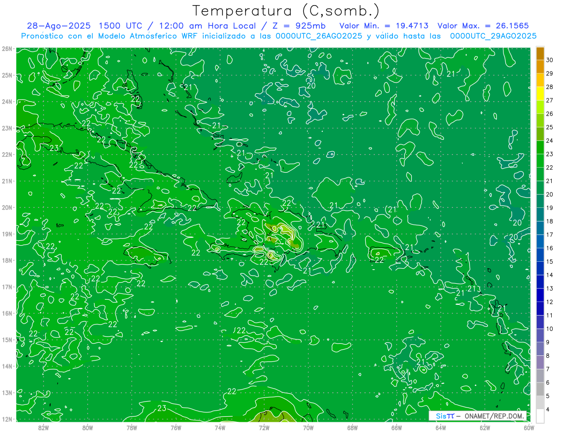Click the color scale label 14

pyautogui.click(x=549, y=275)
